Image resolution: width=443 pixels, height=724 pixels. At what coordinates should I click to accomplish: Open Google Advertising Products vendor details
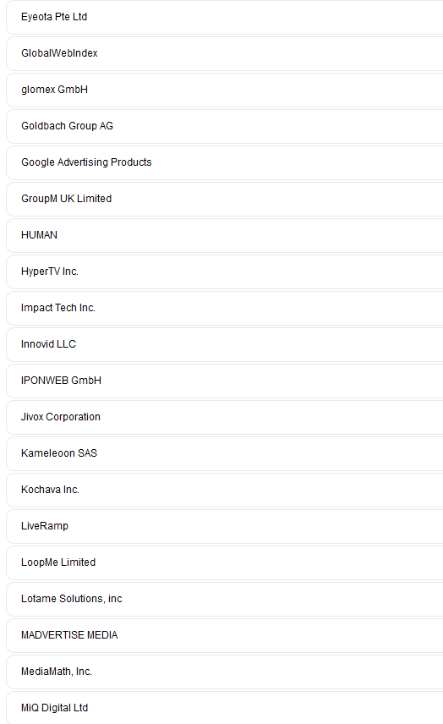(225, 162)
